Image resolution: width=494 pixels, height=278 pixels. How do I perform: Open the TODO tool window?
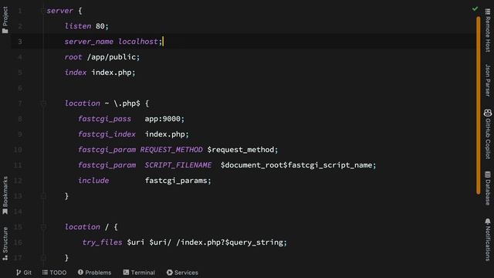54,273
